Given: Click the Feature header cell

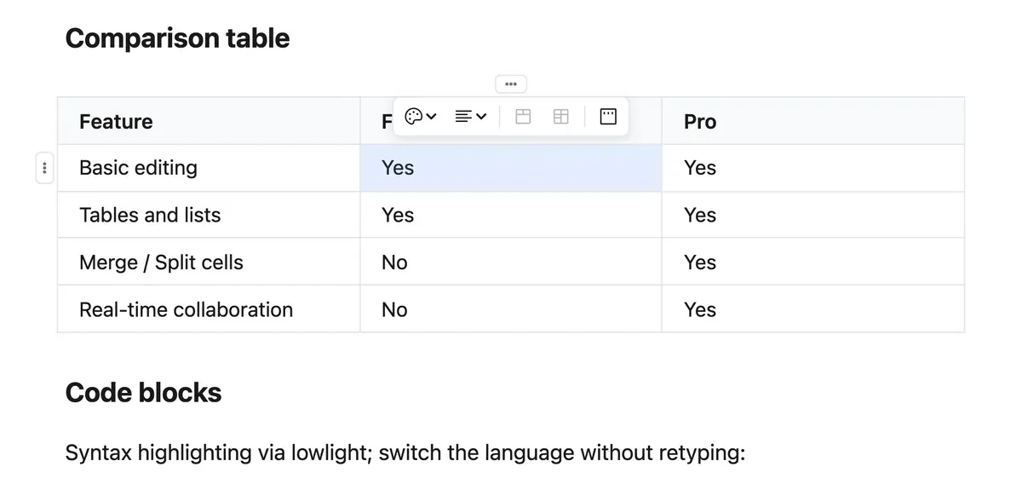Looking at the screenshot, I should (209, 121).
